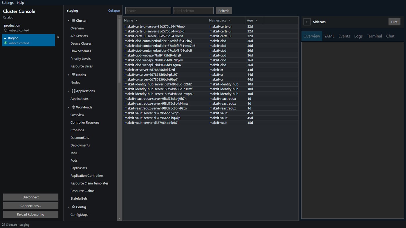Screen dimensions: 406x228
Task: Switch to the YAML tab
Action: tap(329, 36)
